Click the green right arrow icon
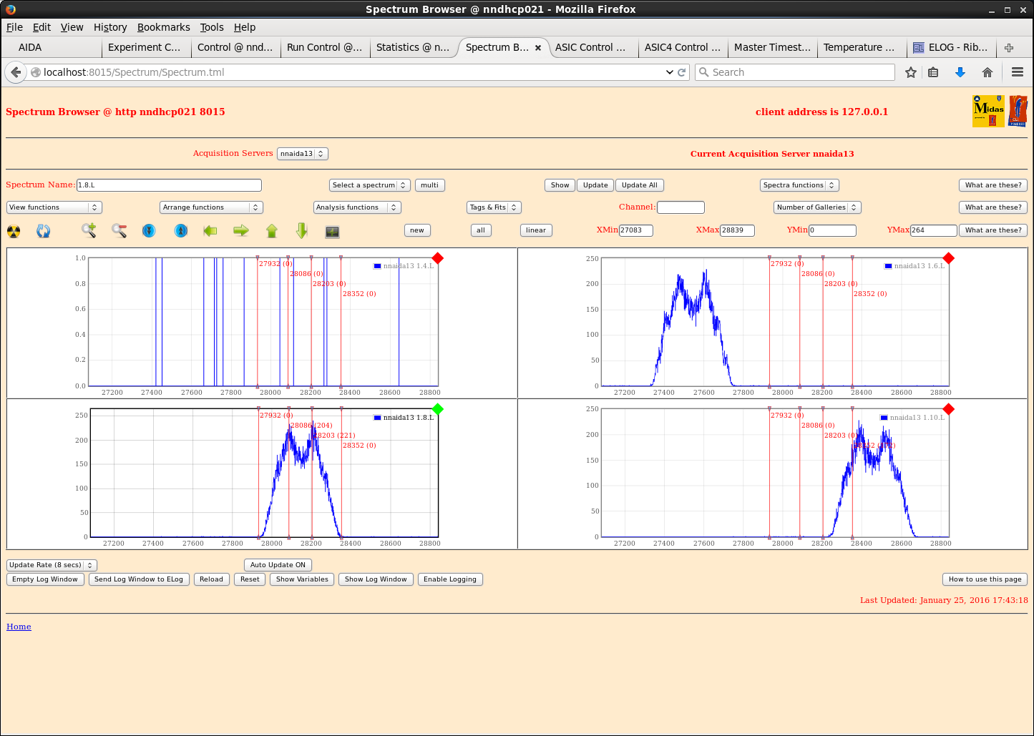 click(241, 230)
